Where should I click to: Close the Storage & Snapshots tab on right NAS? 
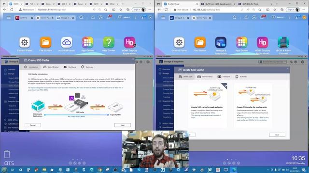[x=188, y=18]
